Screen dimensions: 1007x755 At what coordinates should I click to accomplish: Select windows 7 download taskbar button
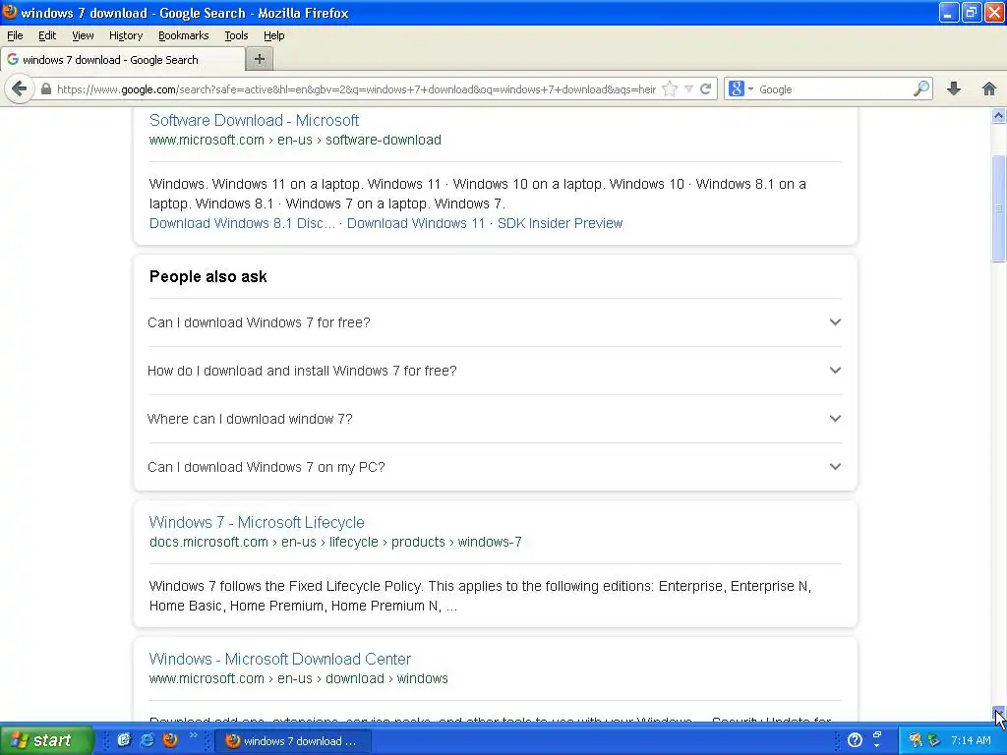pyautogui.click(x=293, y=741)
